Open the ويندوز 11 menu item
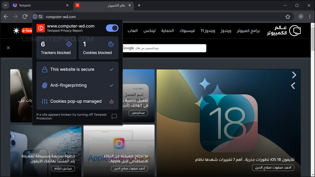This screenshot has width=315, height=177. [x=208, y=31]
